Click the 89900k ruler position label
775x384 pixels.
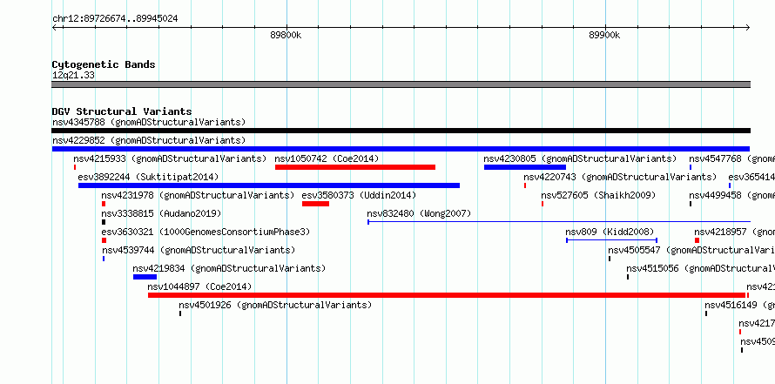pyautogui.click(x=604, y=35)
